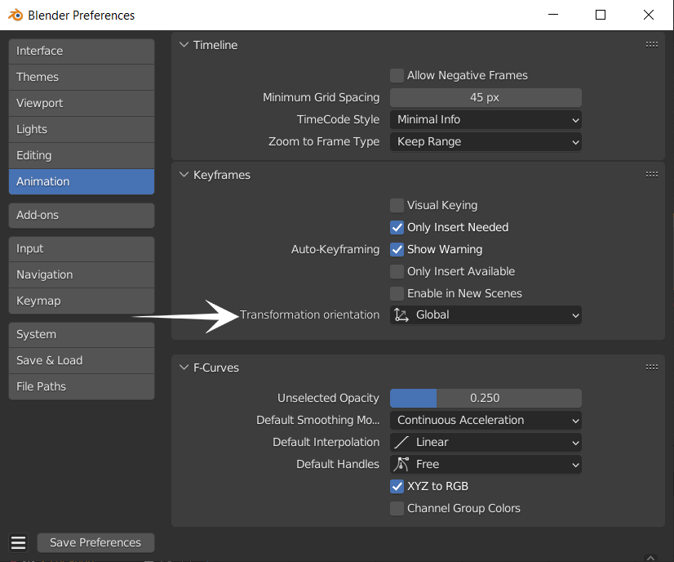Collapse the Timeline panel
674x562 pixels.
(184, 45)
